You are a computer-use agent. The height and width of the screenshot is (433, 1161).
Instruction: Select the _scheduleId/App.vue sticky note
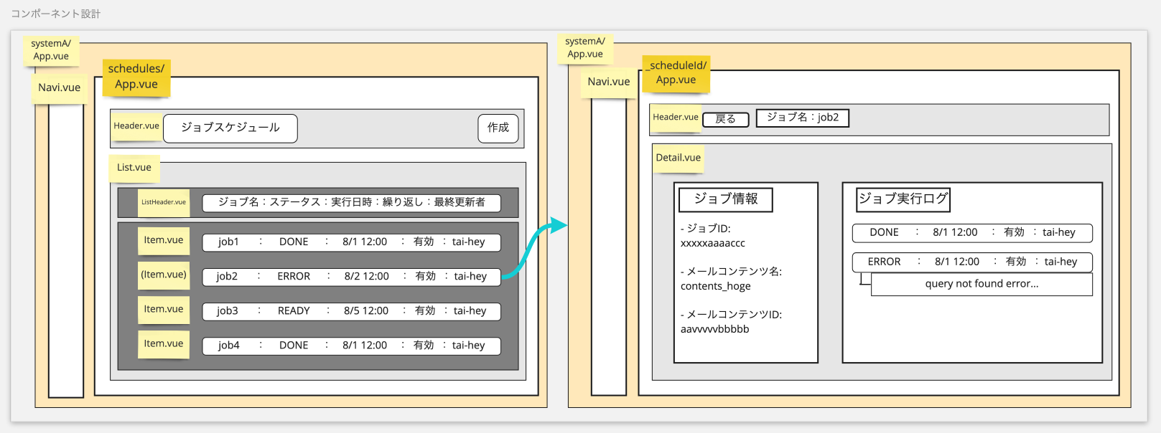pos(676,73)
